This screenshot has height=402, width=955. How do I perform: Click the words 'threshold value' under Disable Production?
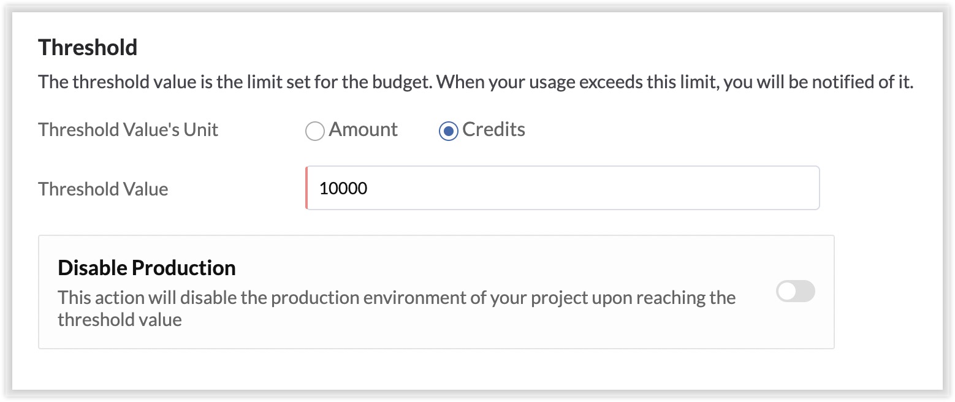[x=120, y=319]
